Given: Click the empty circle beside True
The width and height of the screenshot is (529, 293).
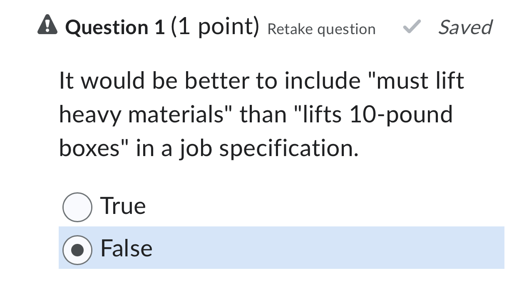Looking at the screenshot, I should click(x=78, y=206).
